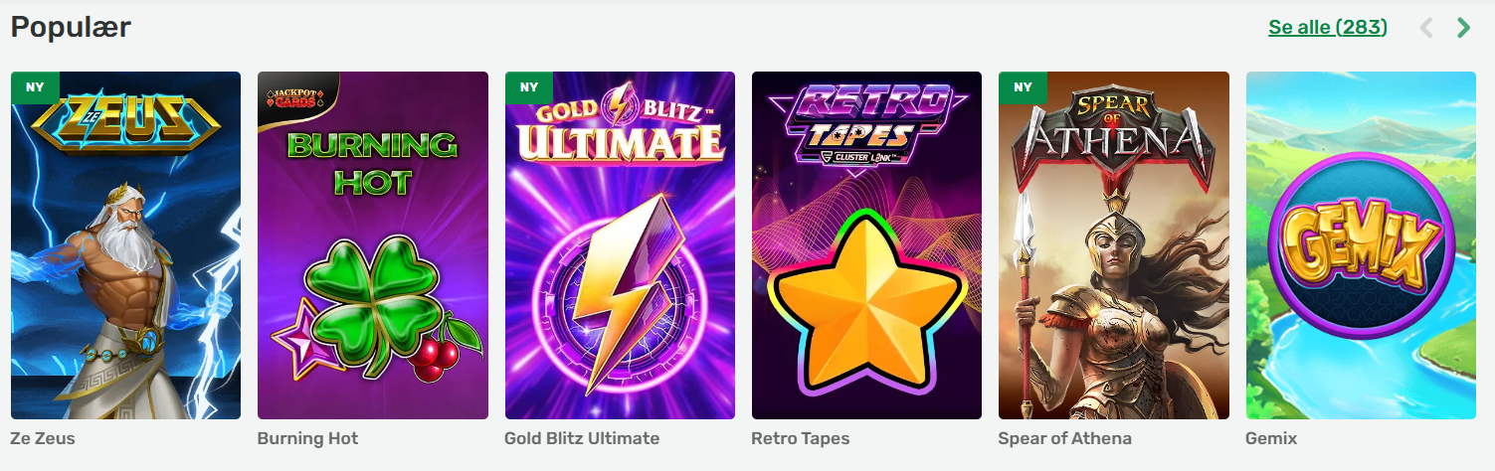This screenshot has width=1495, height=471.
Task: Click the NY badge on Gold Blitz Ultimate
Action: click(529, 87)
